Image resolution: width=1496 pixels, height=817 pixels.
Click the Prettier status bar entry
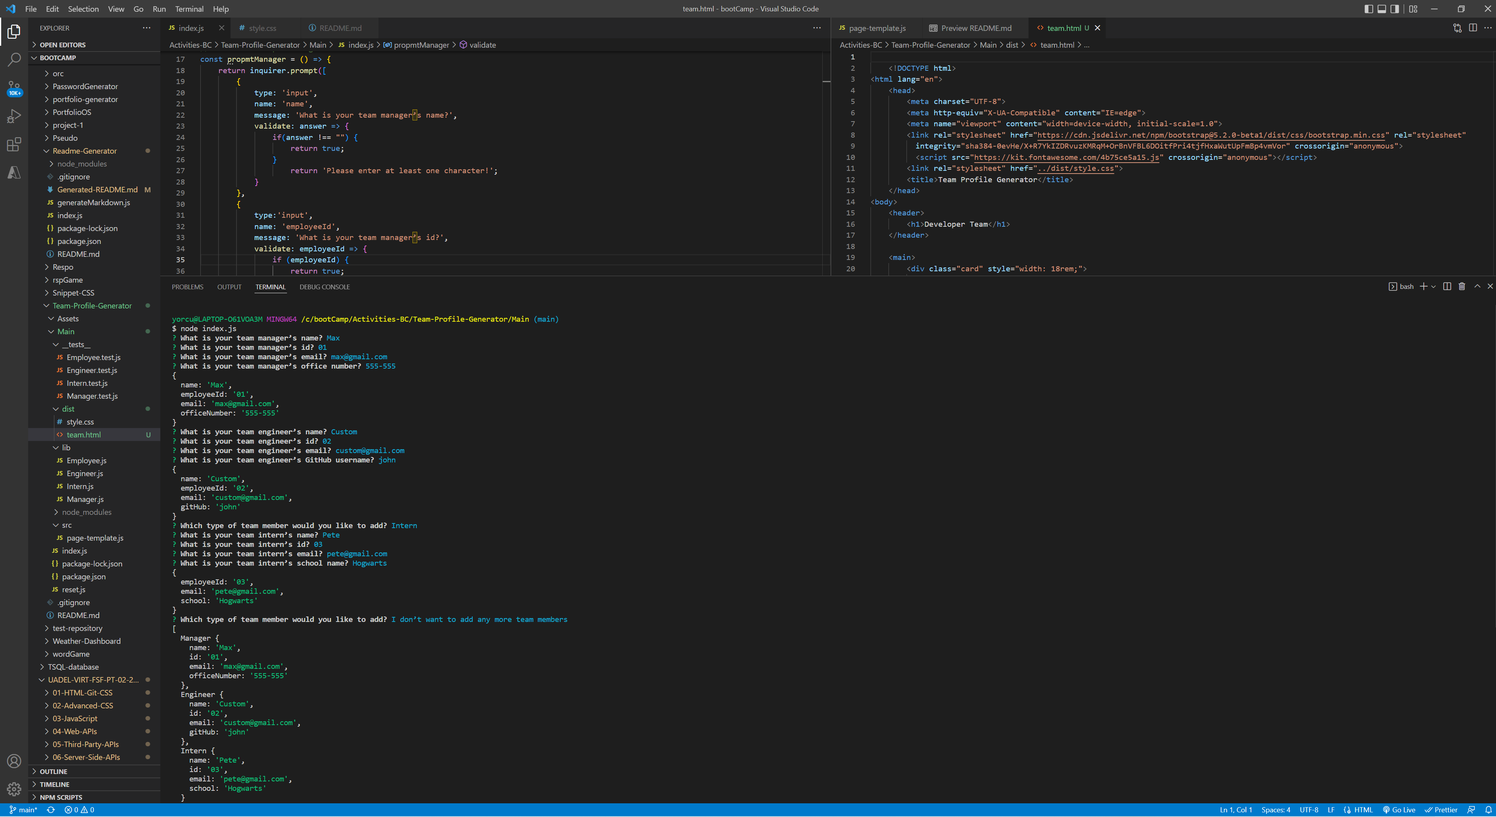[1441, 810]
